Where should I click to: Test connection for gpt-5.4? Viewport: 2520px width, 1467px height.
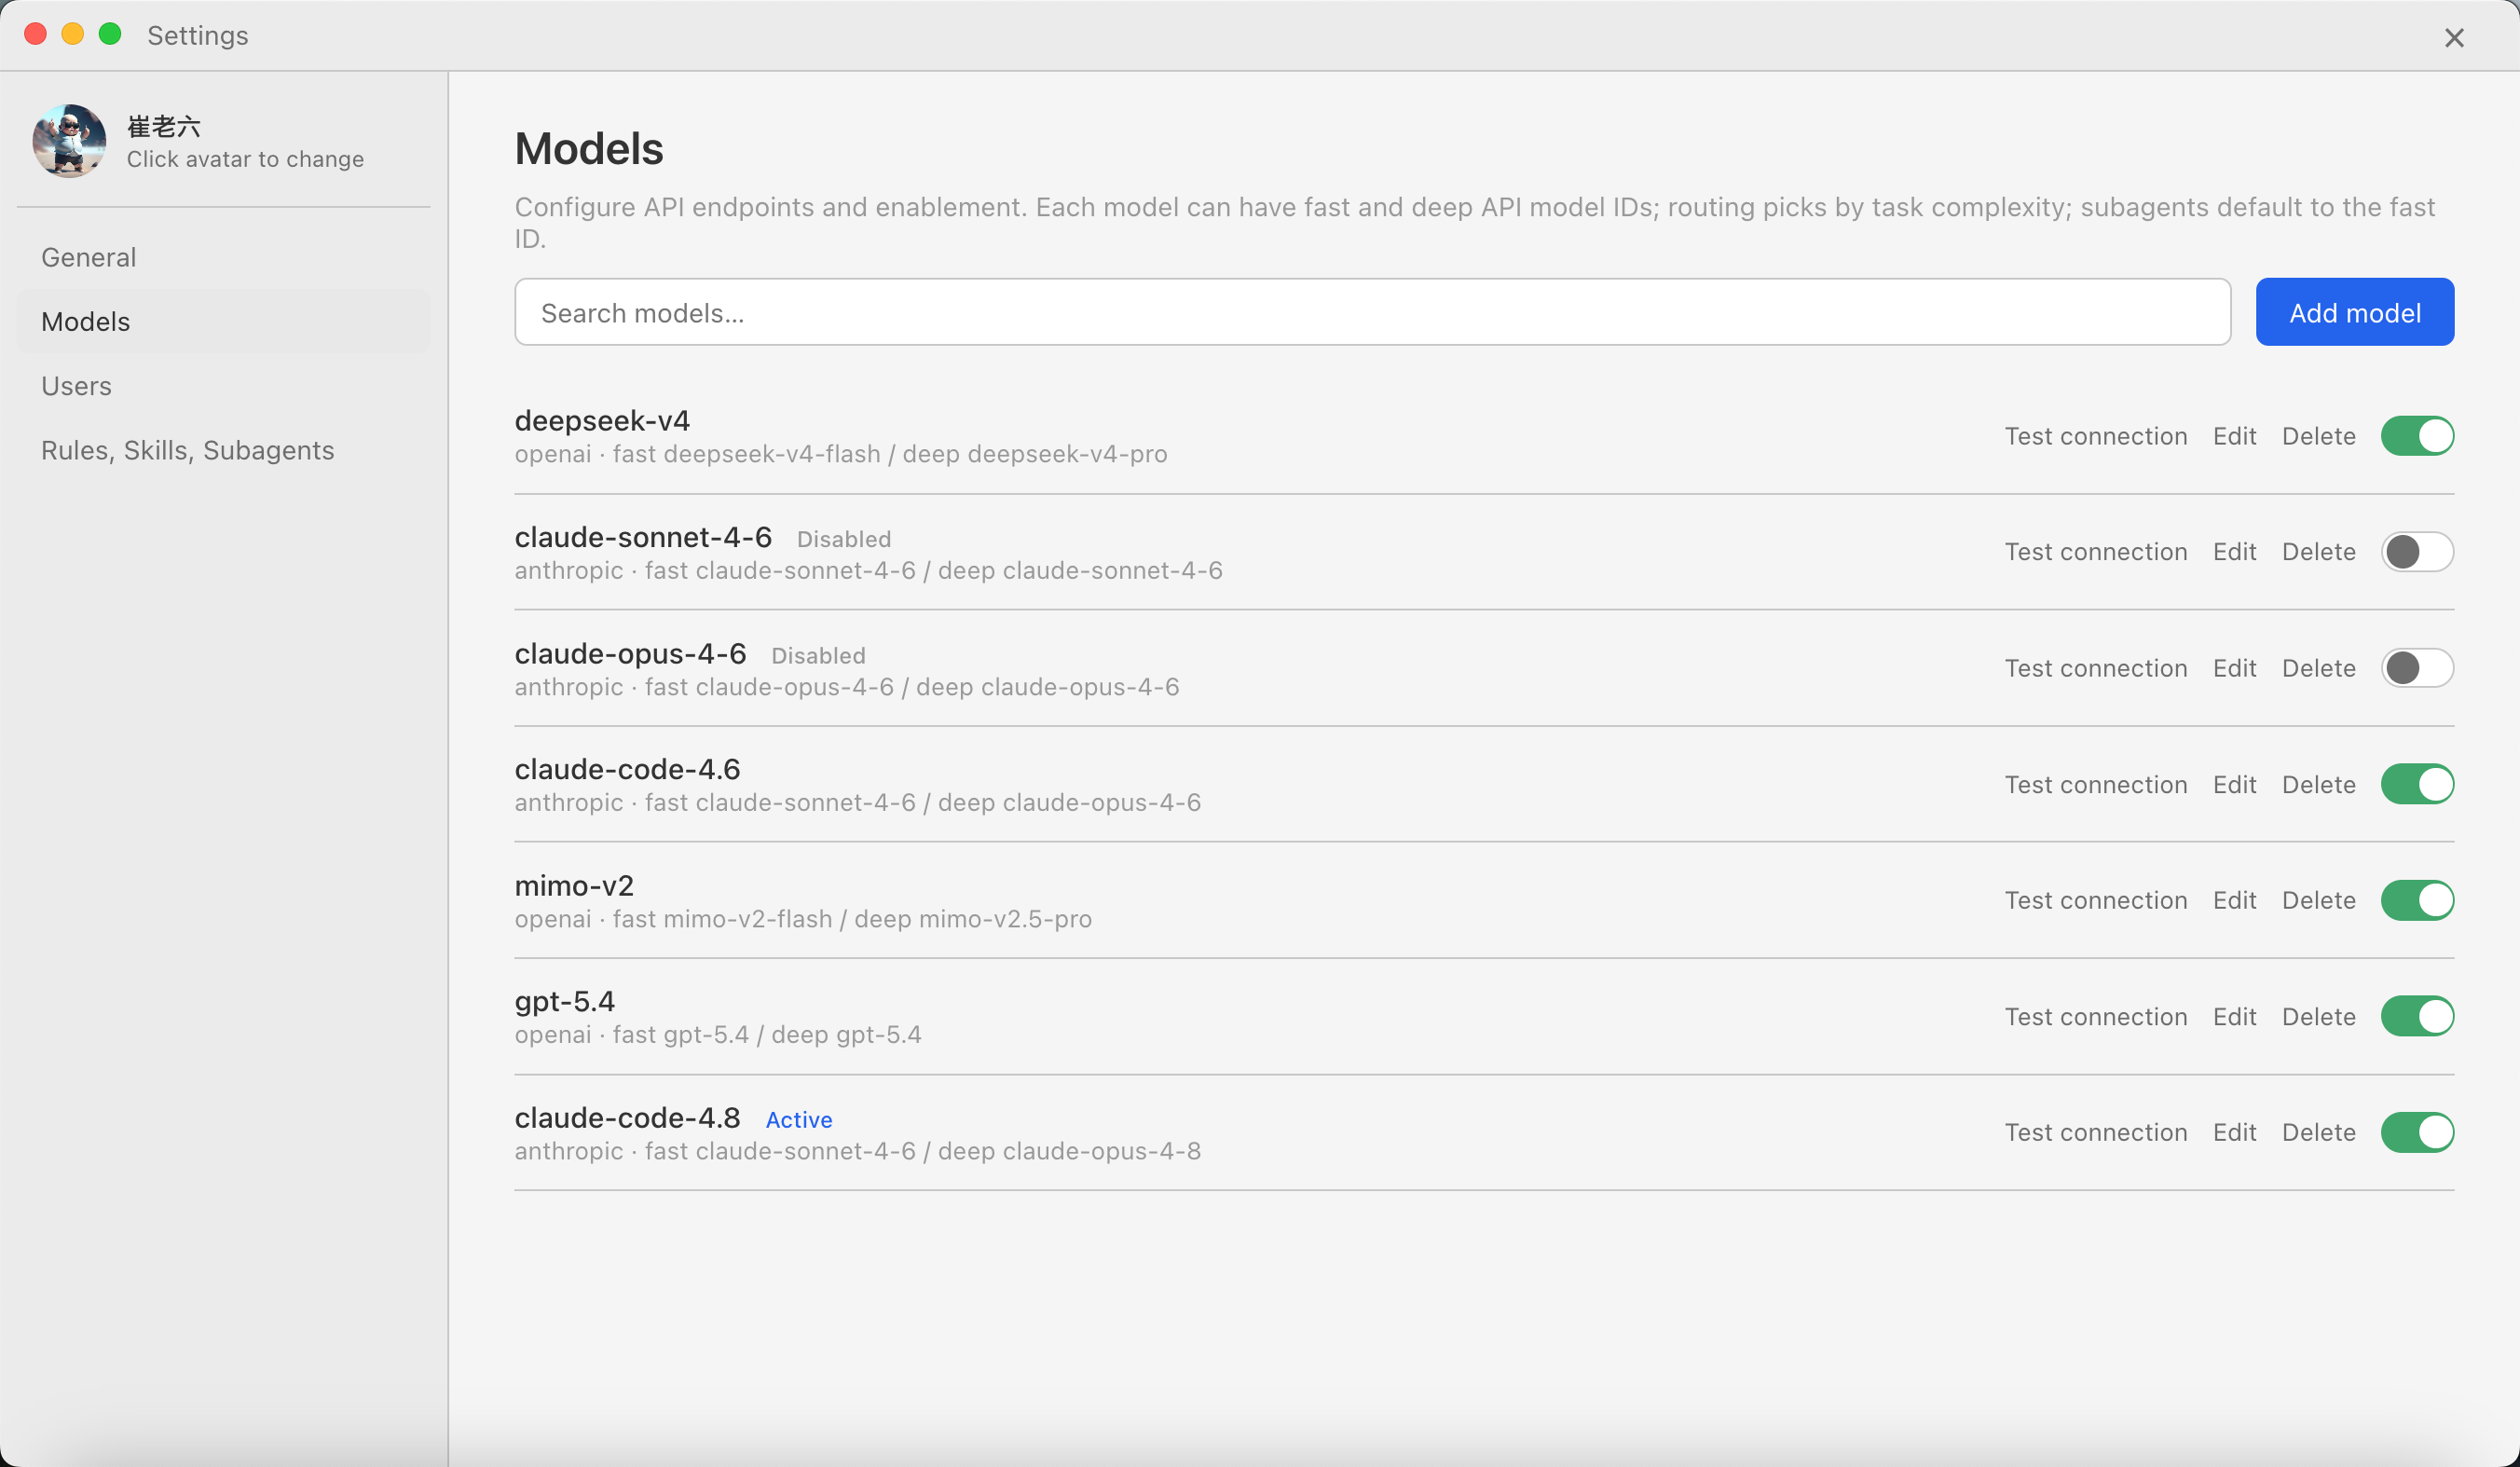coord(2096,1017)
